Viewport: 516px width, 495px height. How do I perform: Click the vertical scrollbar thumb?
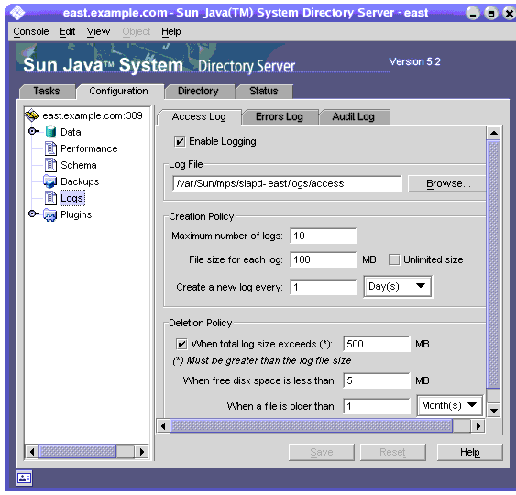click(x=493, y=264)
